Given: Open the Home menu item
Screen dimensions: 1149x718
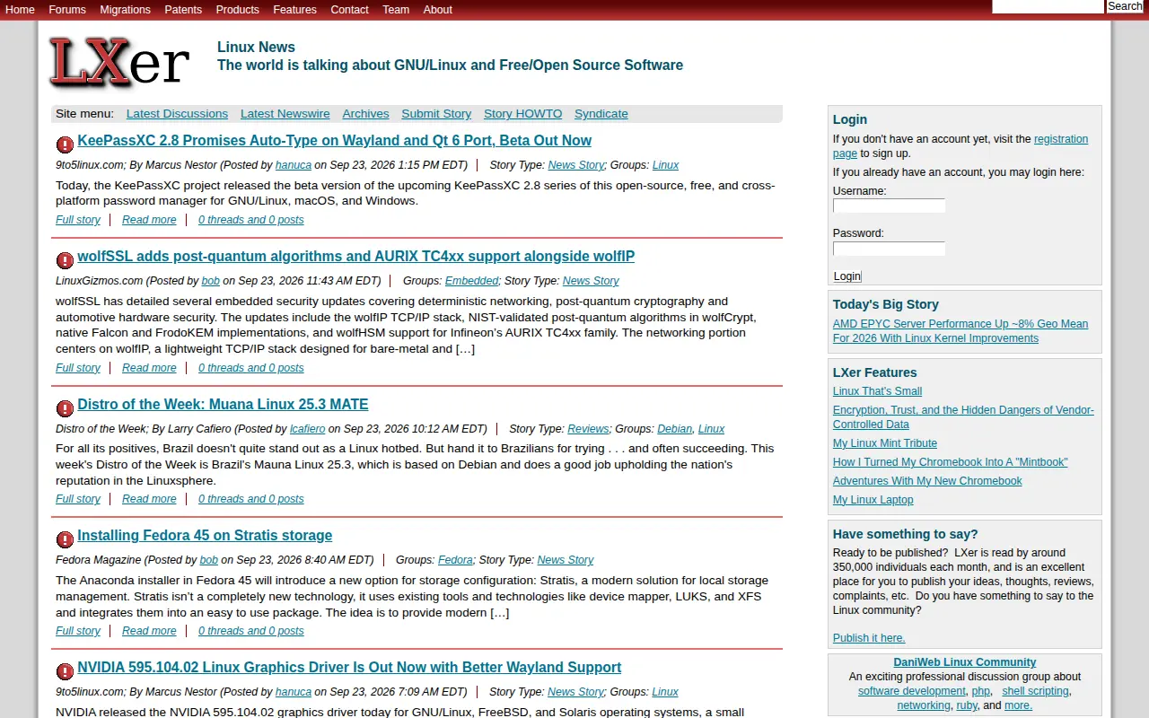Looking at the screenshot, I should pyautogui.click(x=20, y=10).
